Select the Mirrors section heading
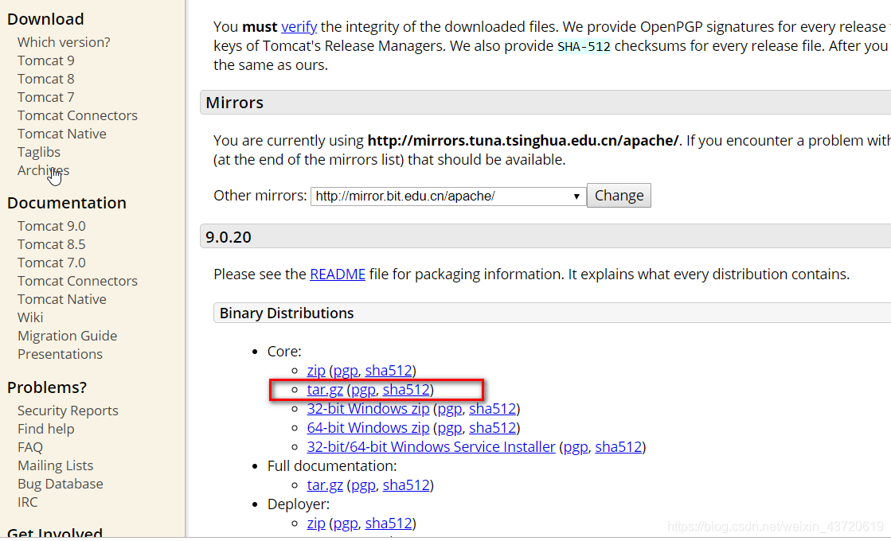The image size is (891, 541). pyautogui.click(x=234, y=103)
